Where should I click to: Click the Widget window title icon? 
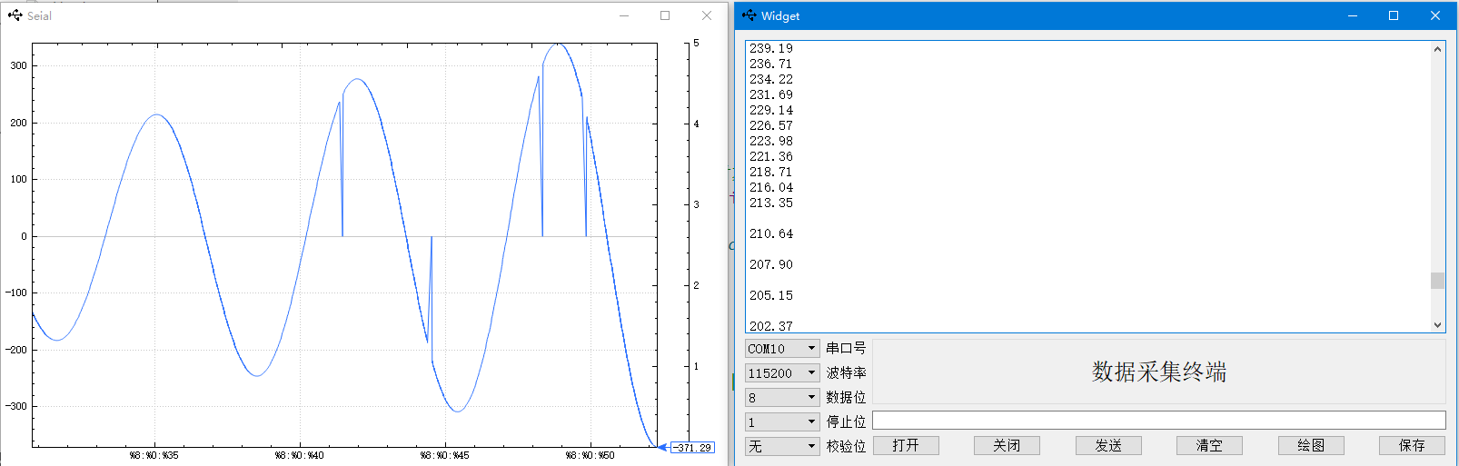[x=749, y=15]
